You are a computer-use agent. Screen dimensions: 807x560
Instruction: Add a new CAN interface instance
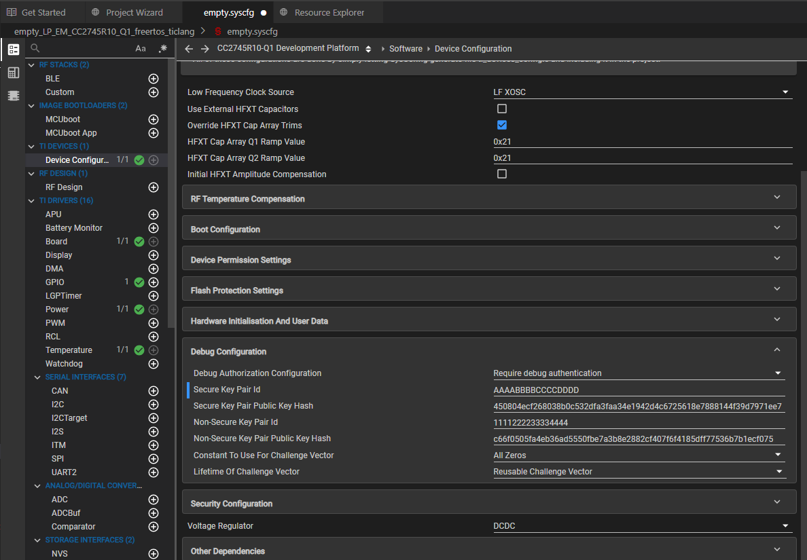[154, 391]
